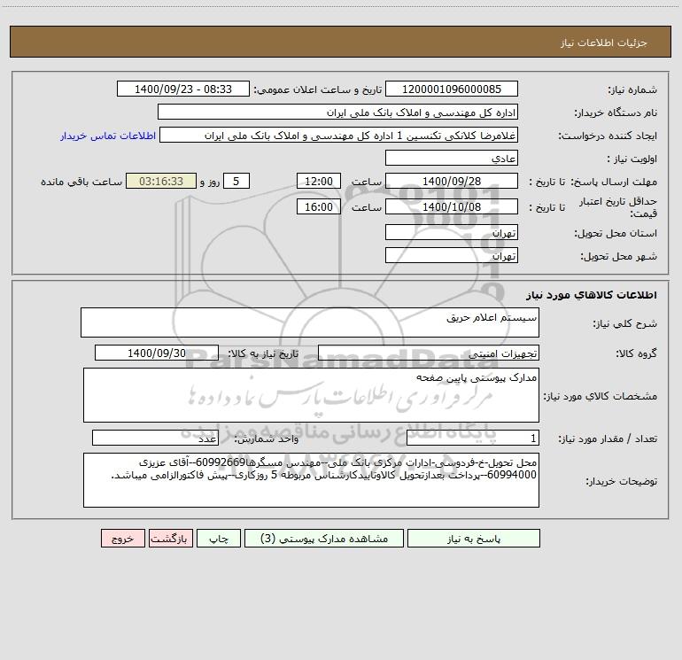The image size is (682, 660).
Task: Click the 'چاپ' print button
Action: 219,538
